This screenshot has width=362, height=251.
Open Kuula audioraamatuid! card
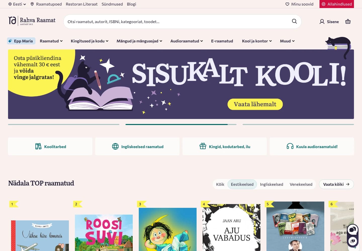(x=312, y=146)
